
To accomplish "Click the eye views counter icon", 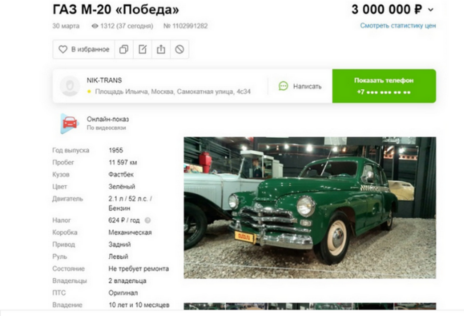I will 95,26.
